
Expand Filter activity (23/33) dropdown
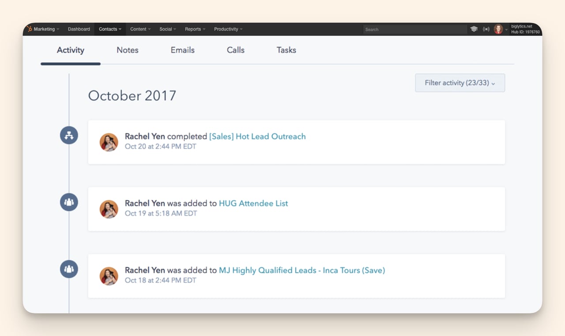(460, 83)
